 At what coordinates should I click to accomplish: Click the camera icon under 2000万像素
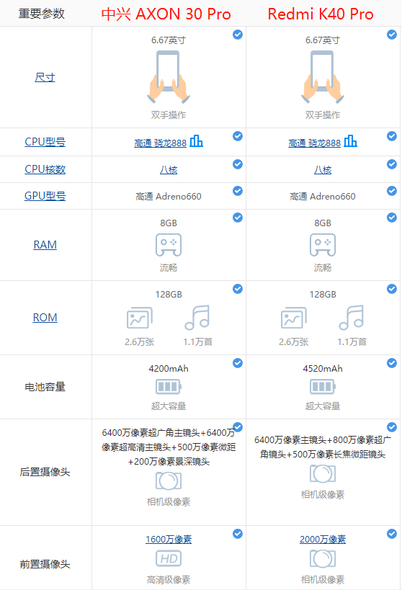323,559
